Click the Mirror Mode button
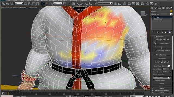Image resolution: width=174 pixels, height=97 pixels. (162, 58)
